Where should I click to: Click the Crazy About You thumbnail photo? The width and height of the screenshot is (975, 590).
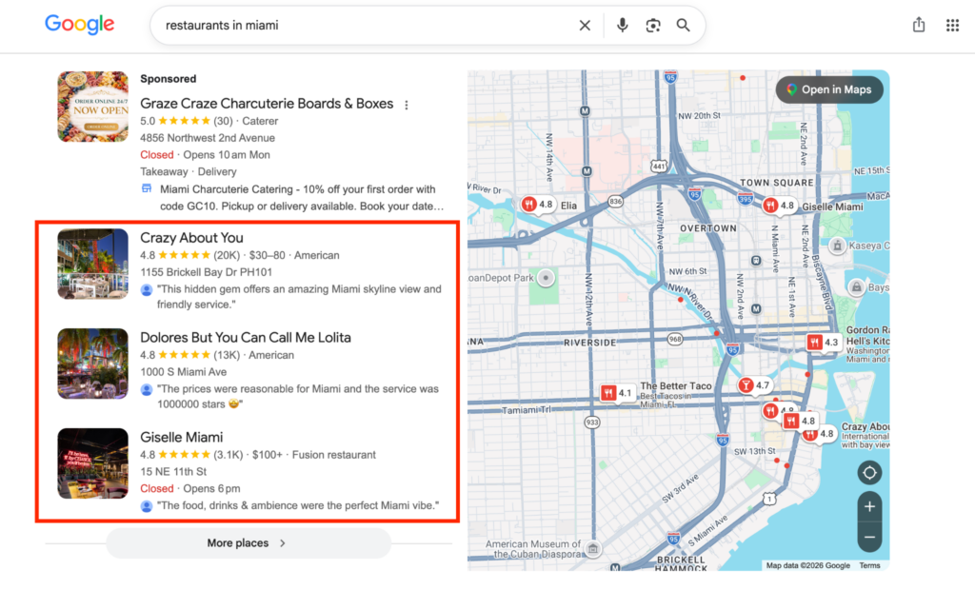tap(92, 265)
